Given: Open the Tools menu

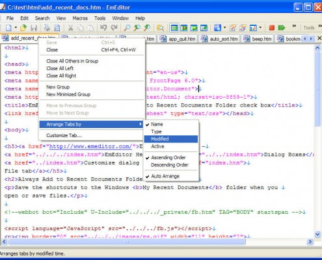Looking at the screenshot, I should 100,18.
